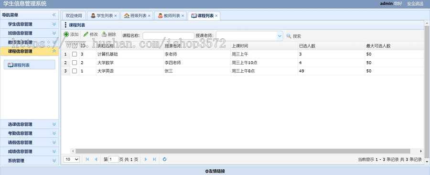Close the 学生列表 tab
430x175 pixels.
116,16
